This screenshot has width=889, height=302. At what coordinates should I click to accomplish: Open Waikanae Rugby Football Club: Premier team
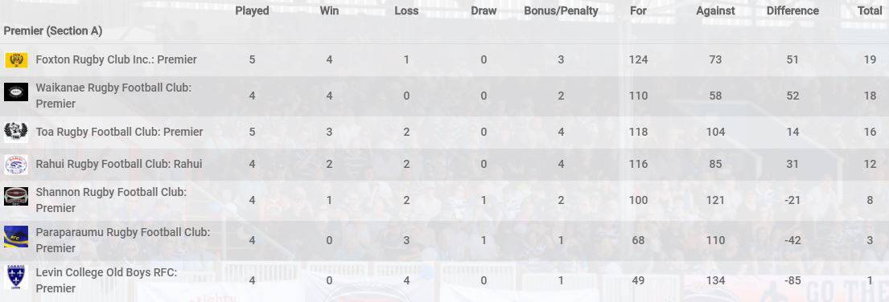114,96
